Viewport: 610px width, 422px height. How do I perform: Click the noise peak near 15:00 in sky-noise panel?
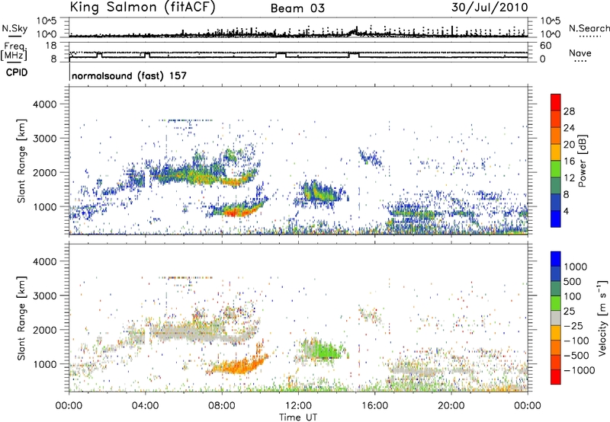pos(355,31)
